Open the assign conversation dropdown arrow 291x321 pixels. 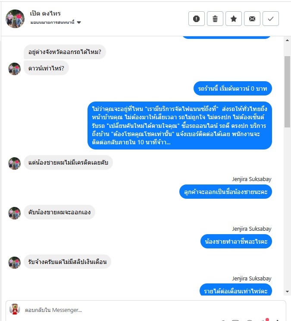tap(79, 22)
